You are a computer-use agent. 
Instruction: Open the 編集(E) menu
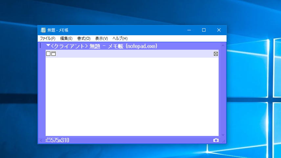pyautogui.click(x=66, y=39)
